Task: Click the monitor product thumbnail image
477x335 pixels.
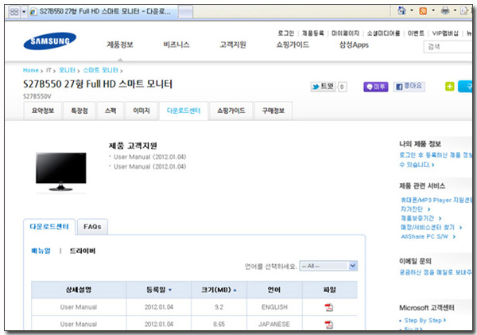Action: coord(61,172)
